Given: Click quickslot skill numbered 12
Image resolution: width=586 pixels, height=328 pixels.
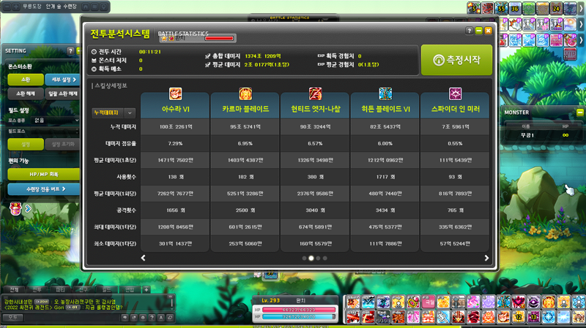Looking at the screenshot, I should [x=519, y=317].
